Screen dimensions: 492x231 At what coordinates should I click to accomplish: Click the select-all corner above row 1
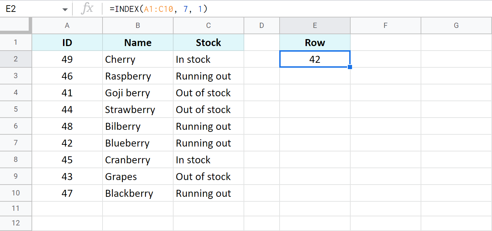tap(16, 25)
